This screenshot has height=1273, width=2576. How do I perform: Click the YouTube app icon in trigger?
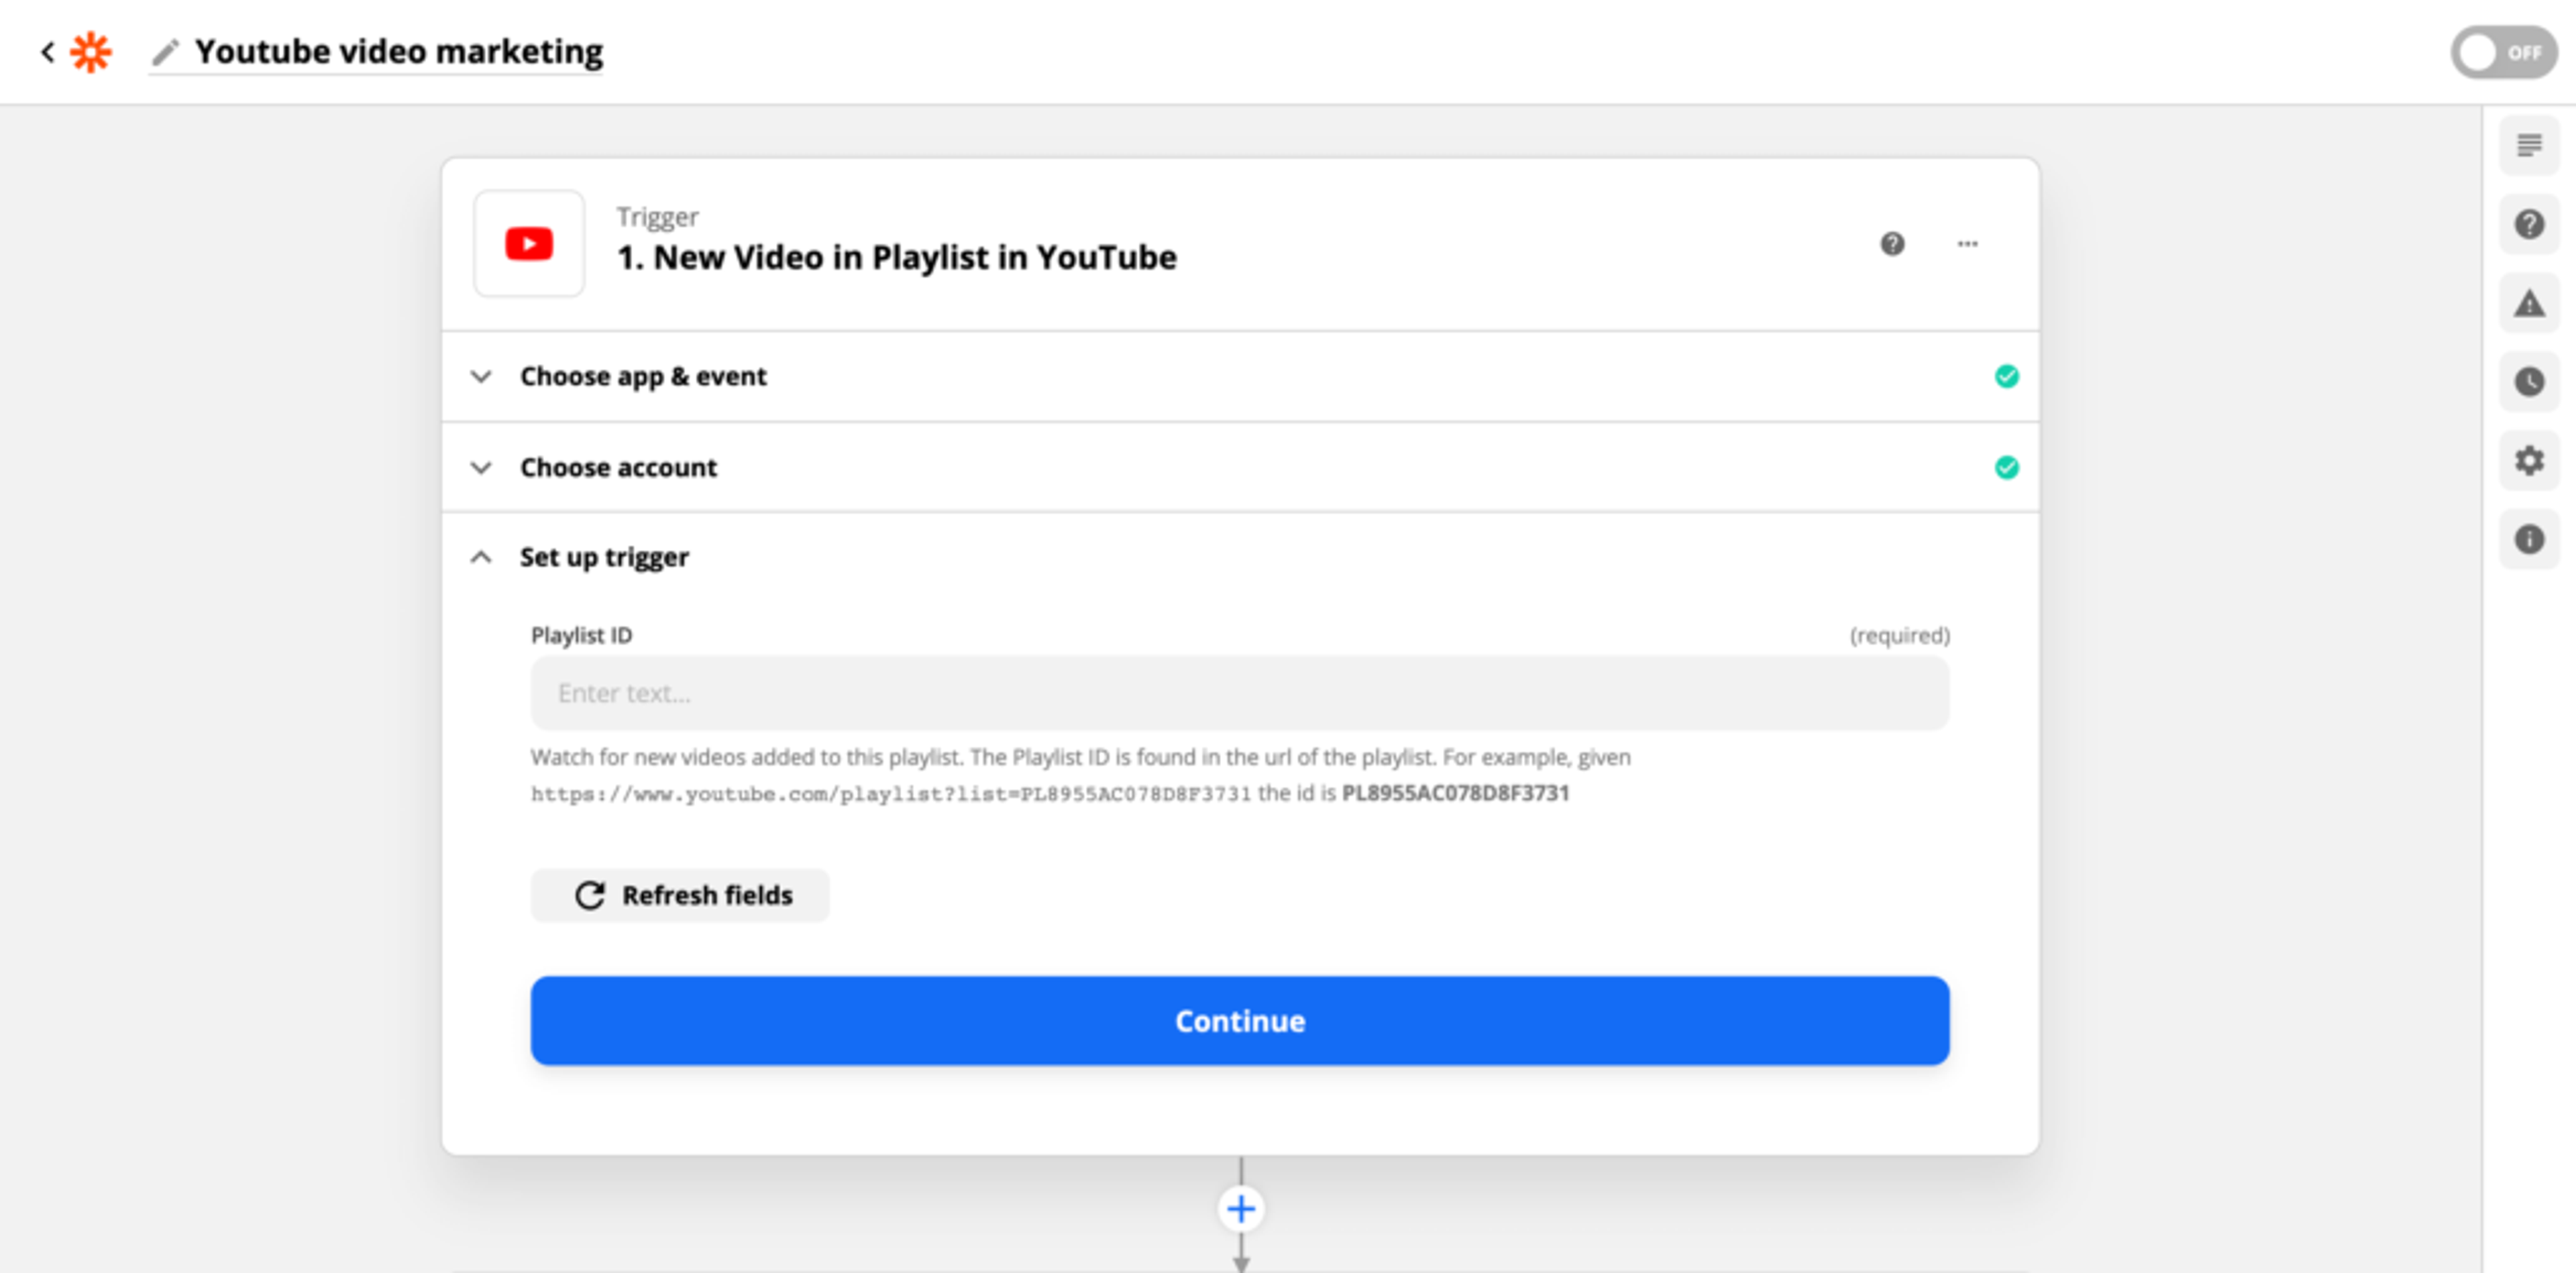(x=529, y=244)
